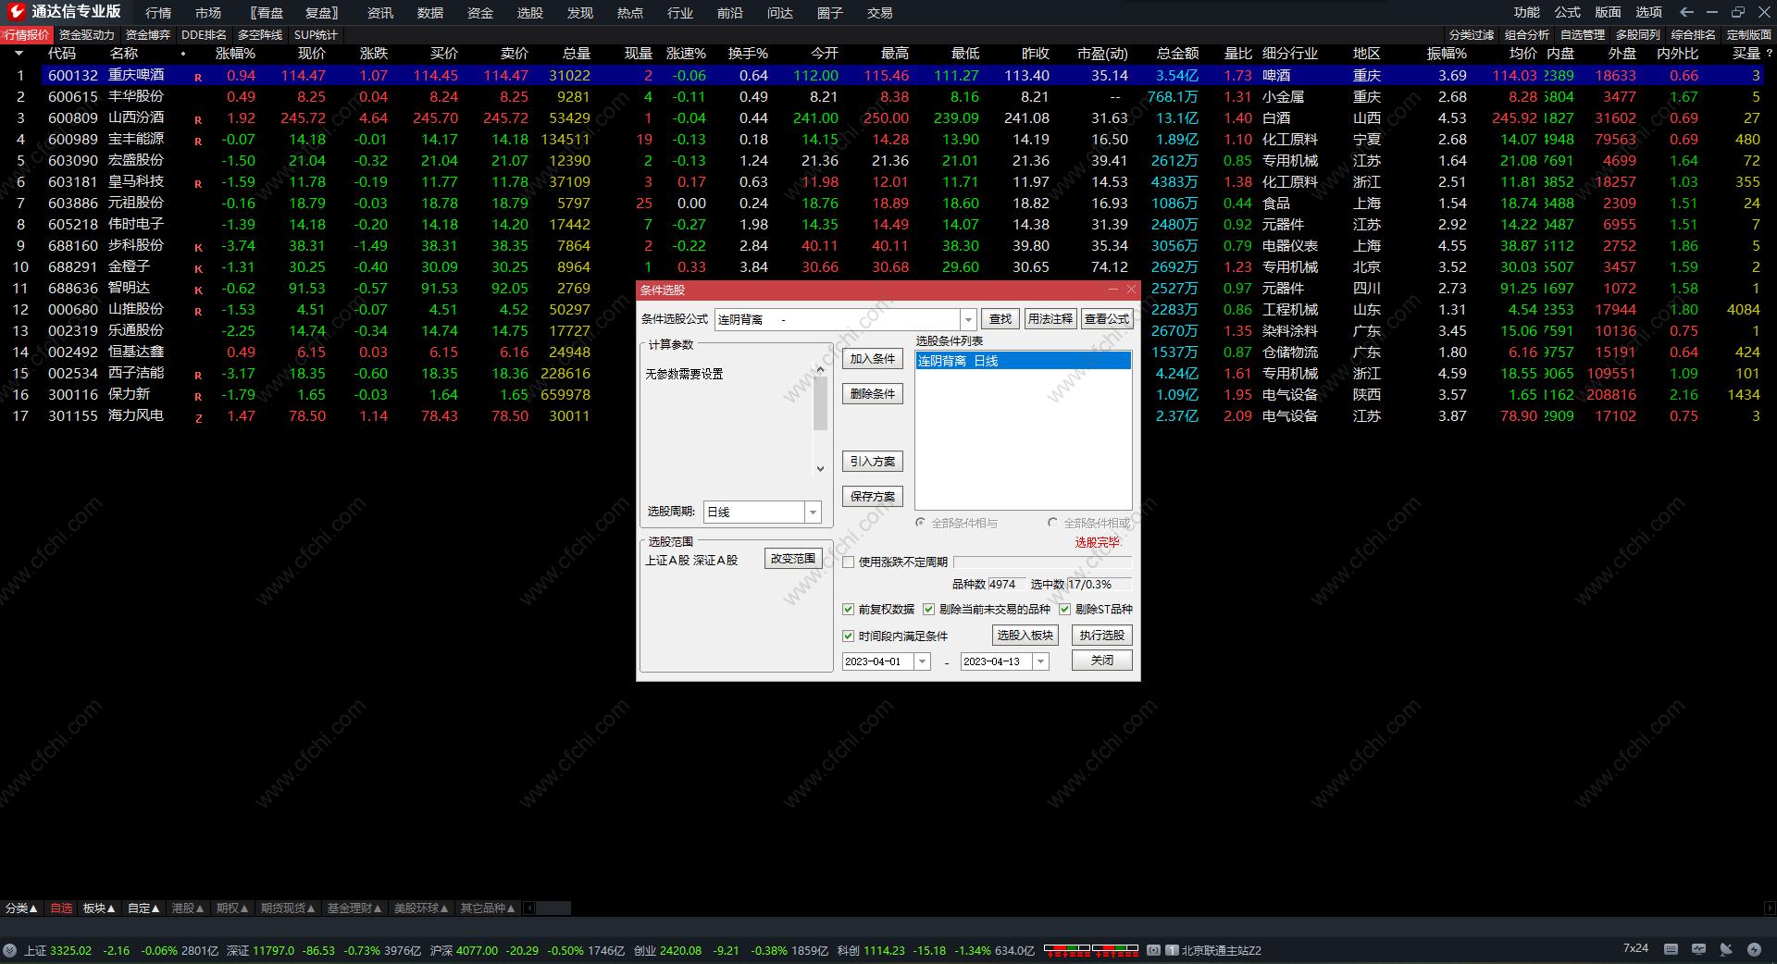Switch to the 资金驱动力 tab
1777x964 pixels.
[x=86, y=35]
